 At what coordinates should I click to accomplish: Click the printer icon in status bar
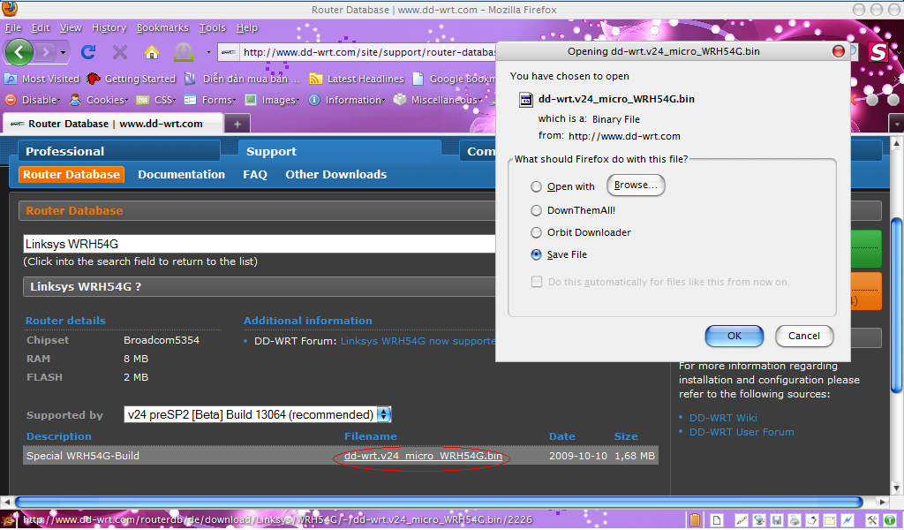[x=795, y=519]
